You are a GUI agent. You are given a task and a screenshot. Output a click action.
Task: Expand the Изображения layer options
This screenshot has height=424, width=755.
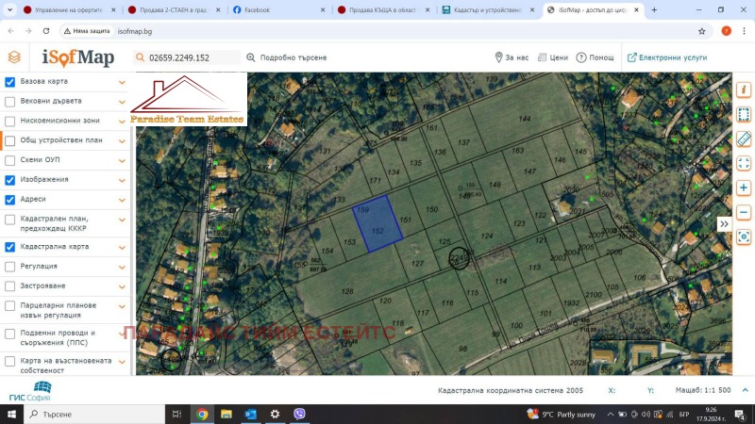click(x=122, y=179)
